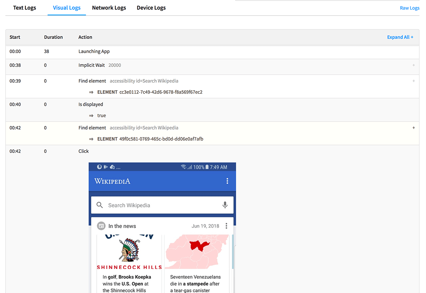Click the Search Wikipedia field in screenshot
The image size is (426, 293).
click(x=162, y=205)
